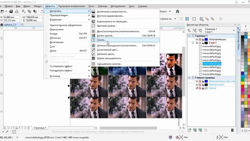Image resolution: width=250 pixels, height=141 pixels.
Task: Add a new document tab with the plus button
Action: [22, 25]
